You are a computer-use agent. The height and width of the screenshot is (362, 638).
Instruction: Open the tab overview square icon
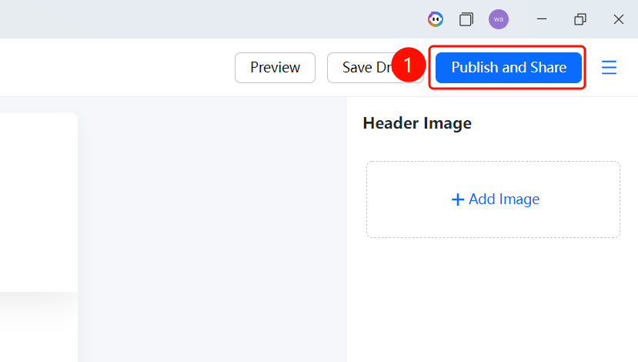(466, 19)
